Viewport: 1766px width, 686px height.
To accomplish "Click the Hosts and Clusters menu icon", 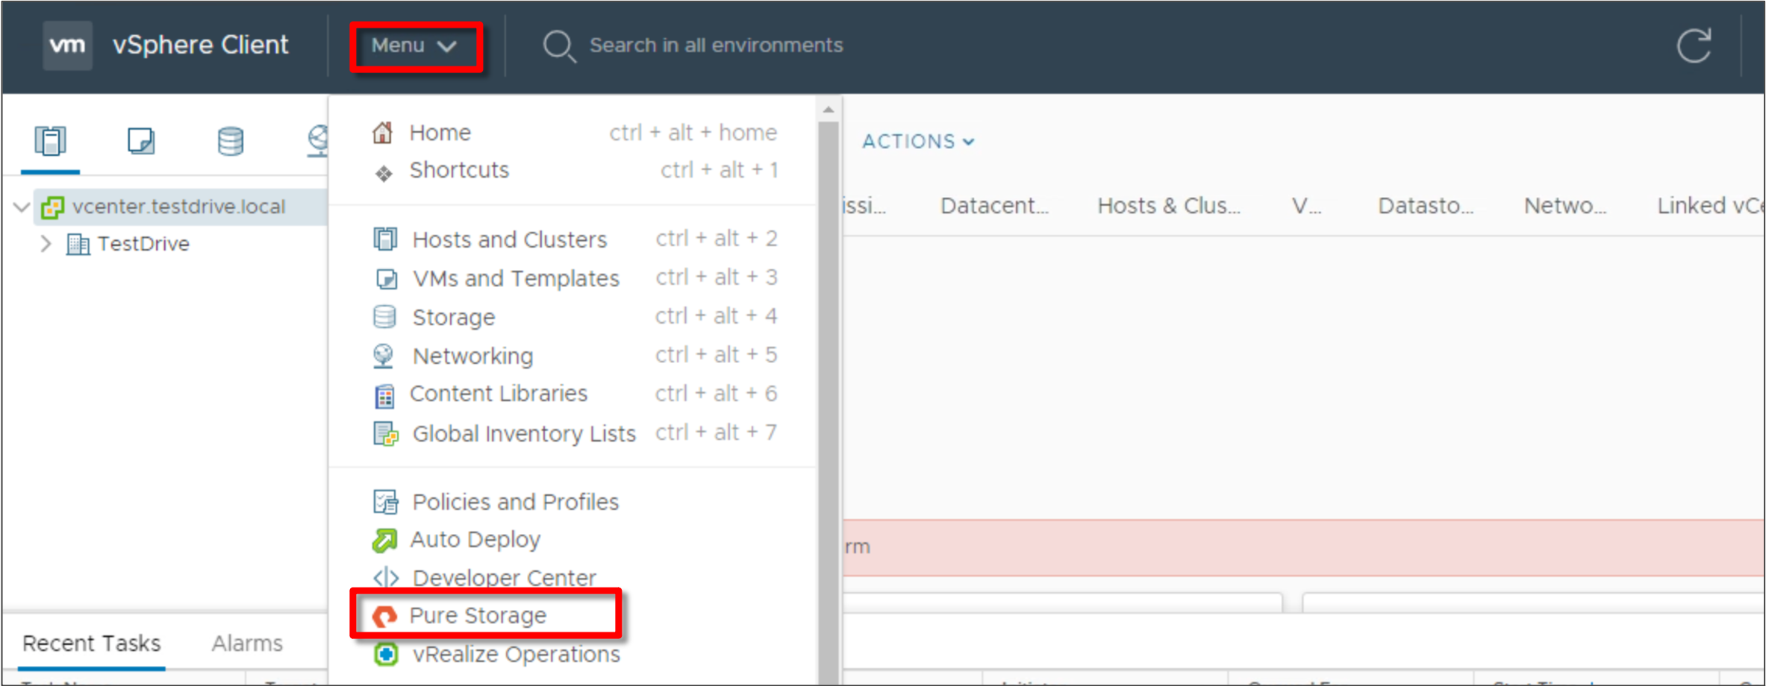I will click(x=385, y=239).
